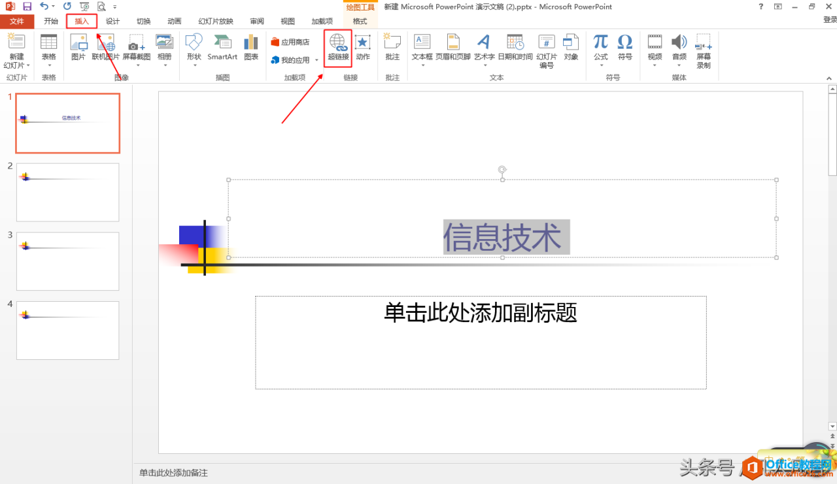837x484 pixels.
Task: Start slideshow from beginning icon in quick access
Action: [x=84, y=6]
